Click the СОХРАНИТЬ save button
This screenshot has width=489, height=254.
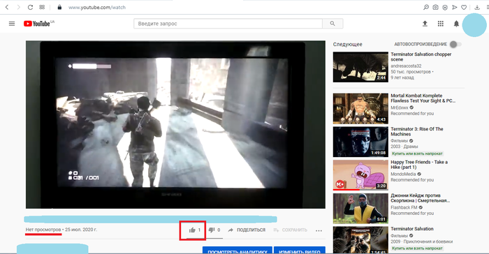[x=290, y=230]
